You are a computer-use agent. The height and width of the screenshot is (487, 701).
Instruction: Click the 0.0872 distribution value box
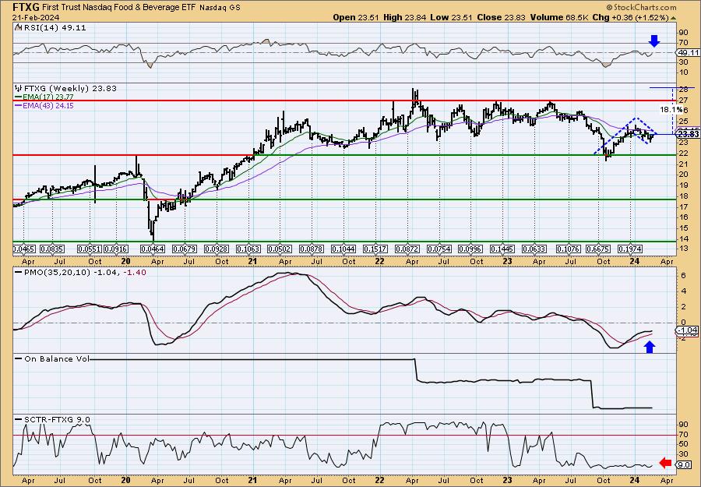point(407,249)
